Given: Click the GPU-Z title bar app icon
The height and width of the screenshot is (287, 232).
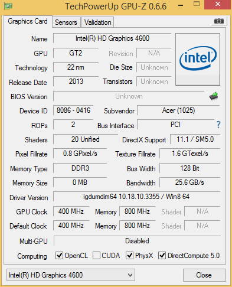Looking at the screenshot, I should (x=8, y=6).
